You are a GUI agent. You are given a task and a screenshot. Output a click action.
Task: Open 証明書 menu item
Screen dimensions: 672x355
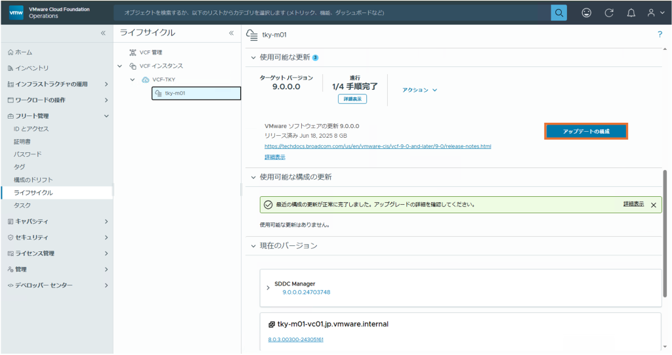click(22, 142)
